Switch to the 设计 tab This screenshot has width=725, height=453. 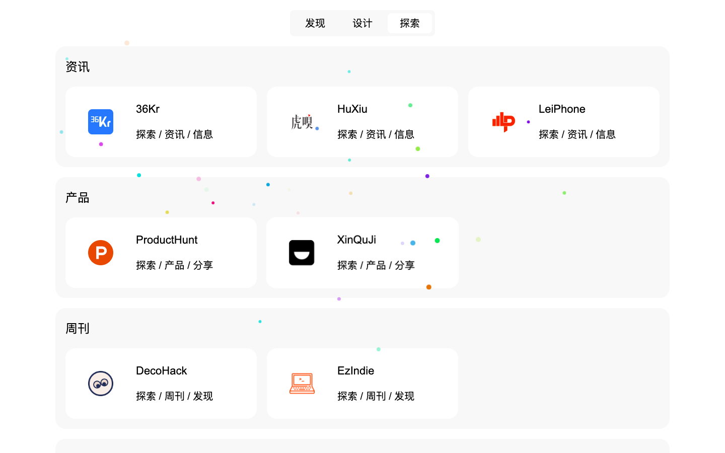click(362, 23)
